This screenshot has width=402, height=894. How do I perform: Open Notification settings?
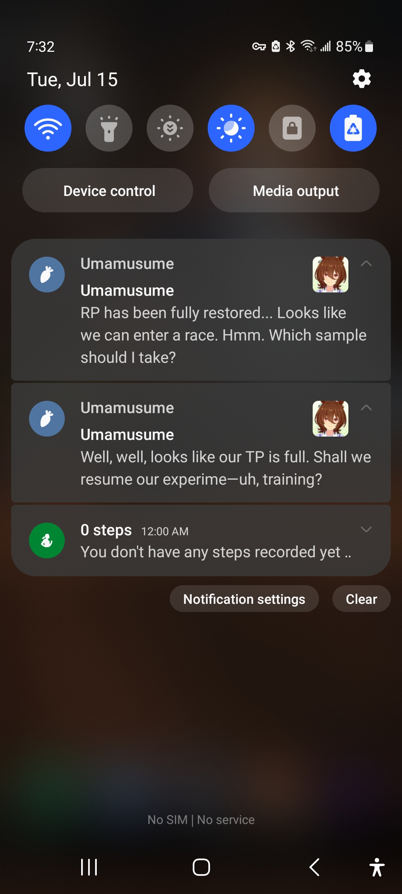point(244,599)
